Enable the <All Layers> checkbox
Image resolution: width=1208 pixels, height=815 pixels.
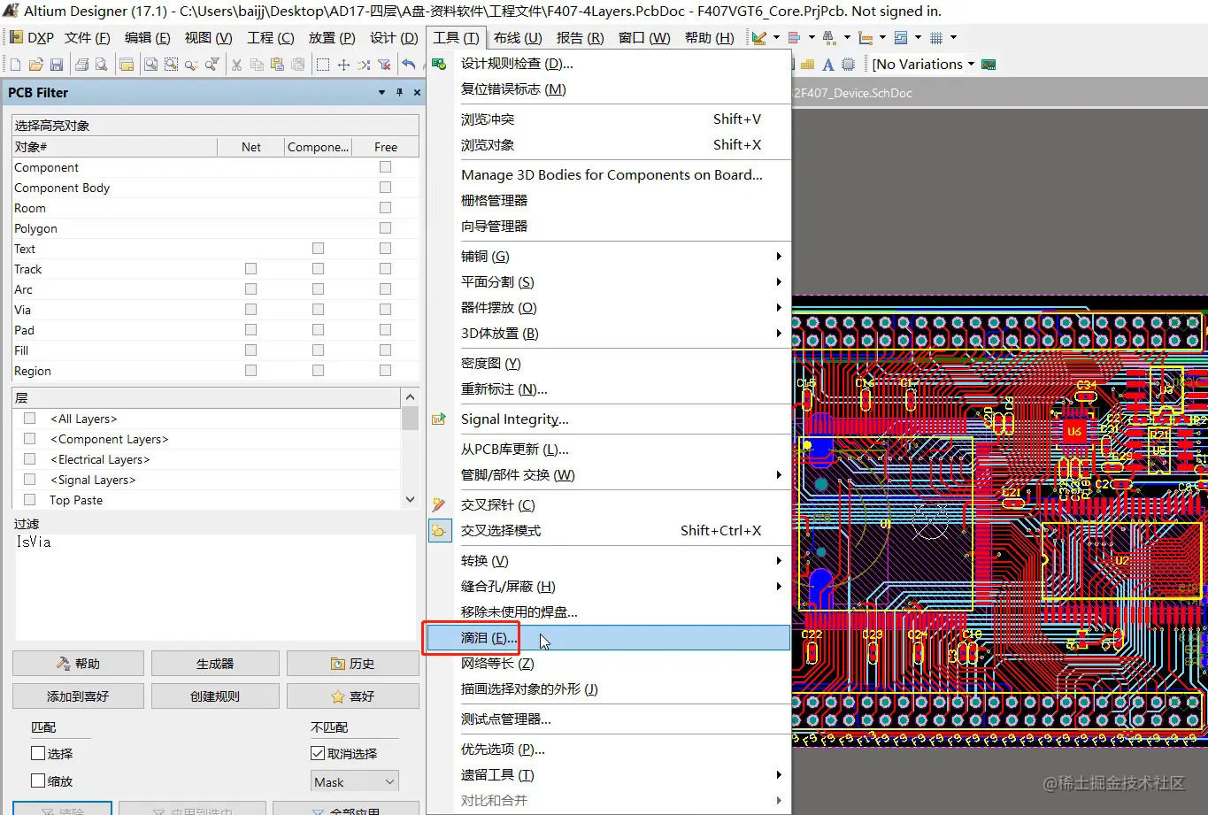coord(30,419)
